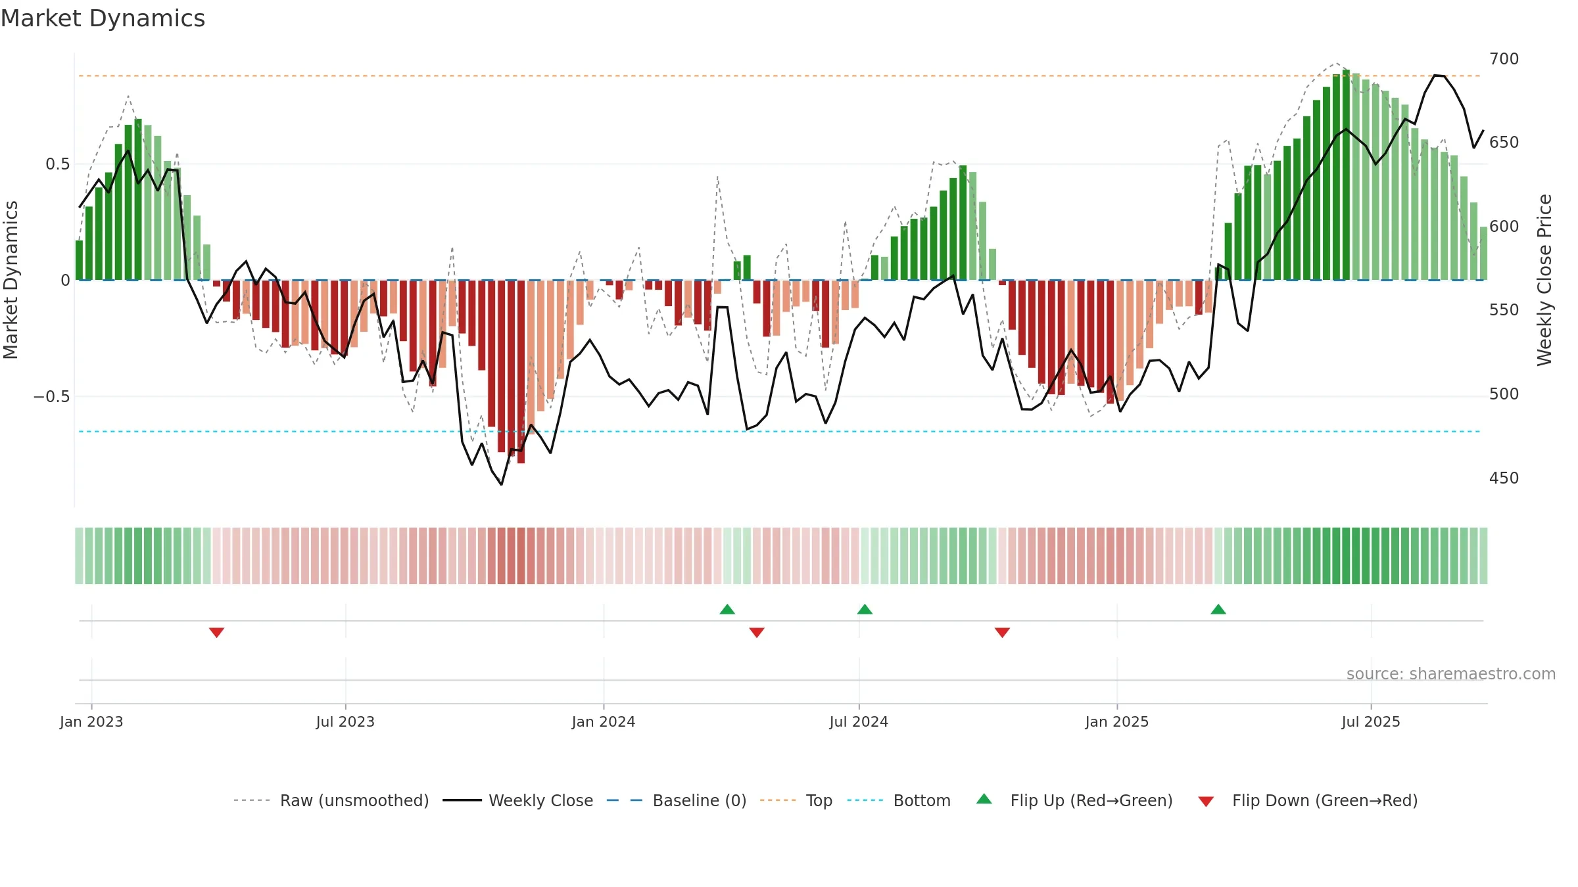Click the deepest red bar near November 2023
This screenshot has width=1578, height=887.
(x=521, y=372)
